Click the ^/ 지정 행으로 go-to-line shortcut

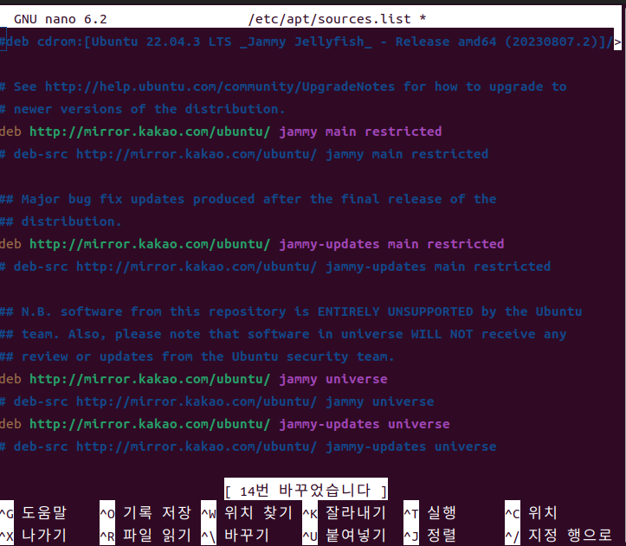(x=558, y=536)
